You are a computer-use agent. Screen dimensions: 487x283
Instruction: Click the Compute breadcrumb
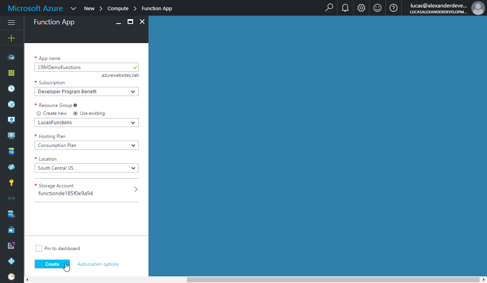[x=118, y=8]
